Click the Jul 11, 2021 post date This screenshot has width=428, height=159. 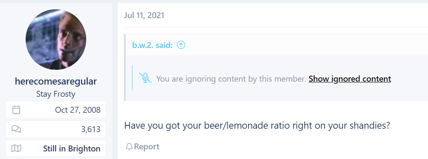pos(144,15)
